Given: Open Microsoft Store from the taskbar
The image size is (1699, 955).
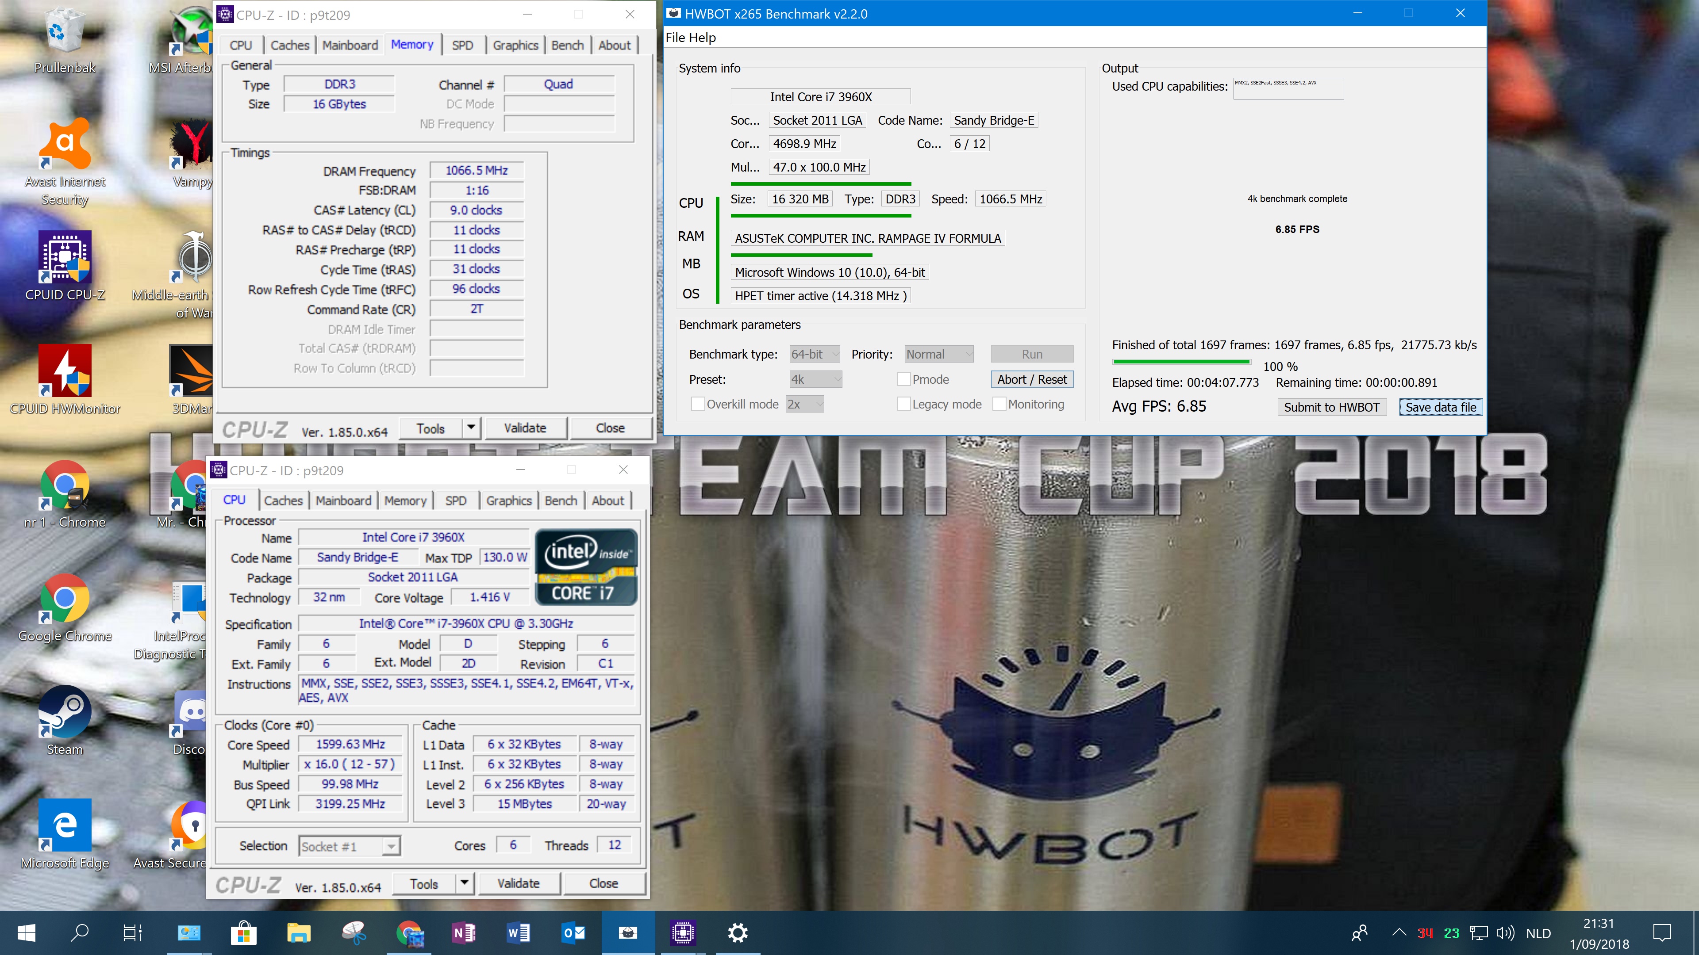Looking at the screenshot, I should 244,933.
